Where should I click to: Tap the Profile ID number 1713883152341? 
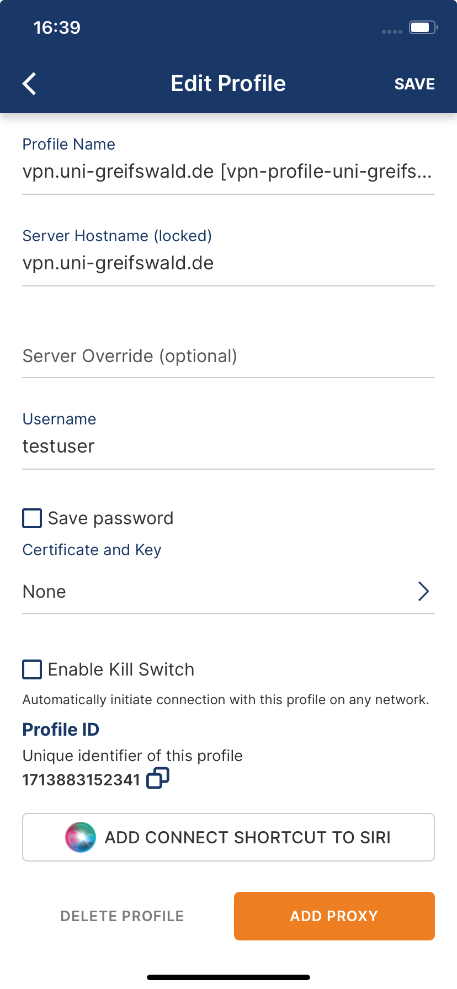[x=81, y=780]
